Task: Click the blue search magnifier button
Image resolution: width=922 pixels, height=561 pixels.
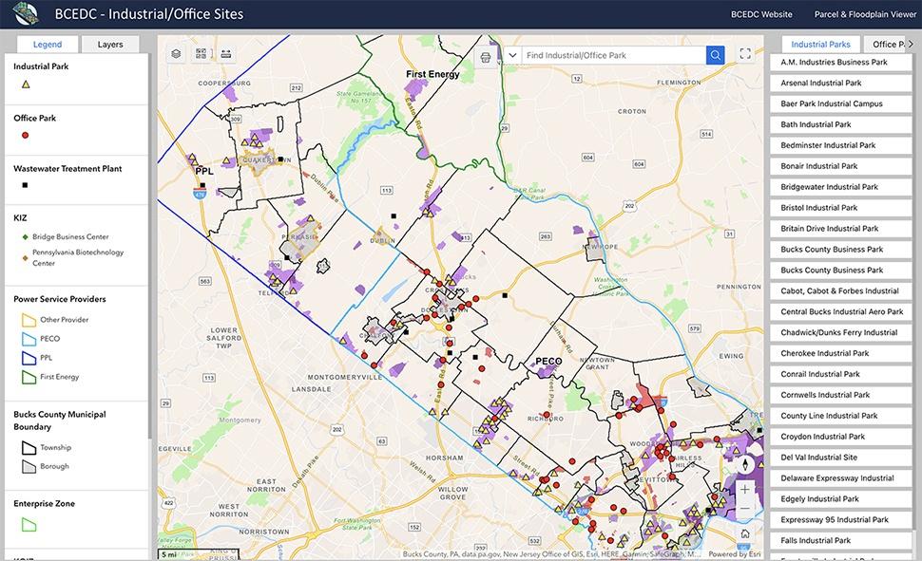Action: 715,56
